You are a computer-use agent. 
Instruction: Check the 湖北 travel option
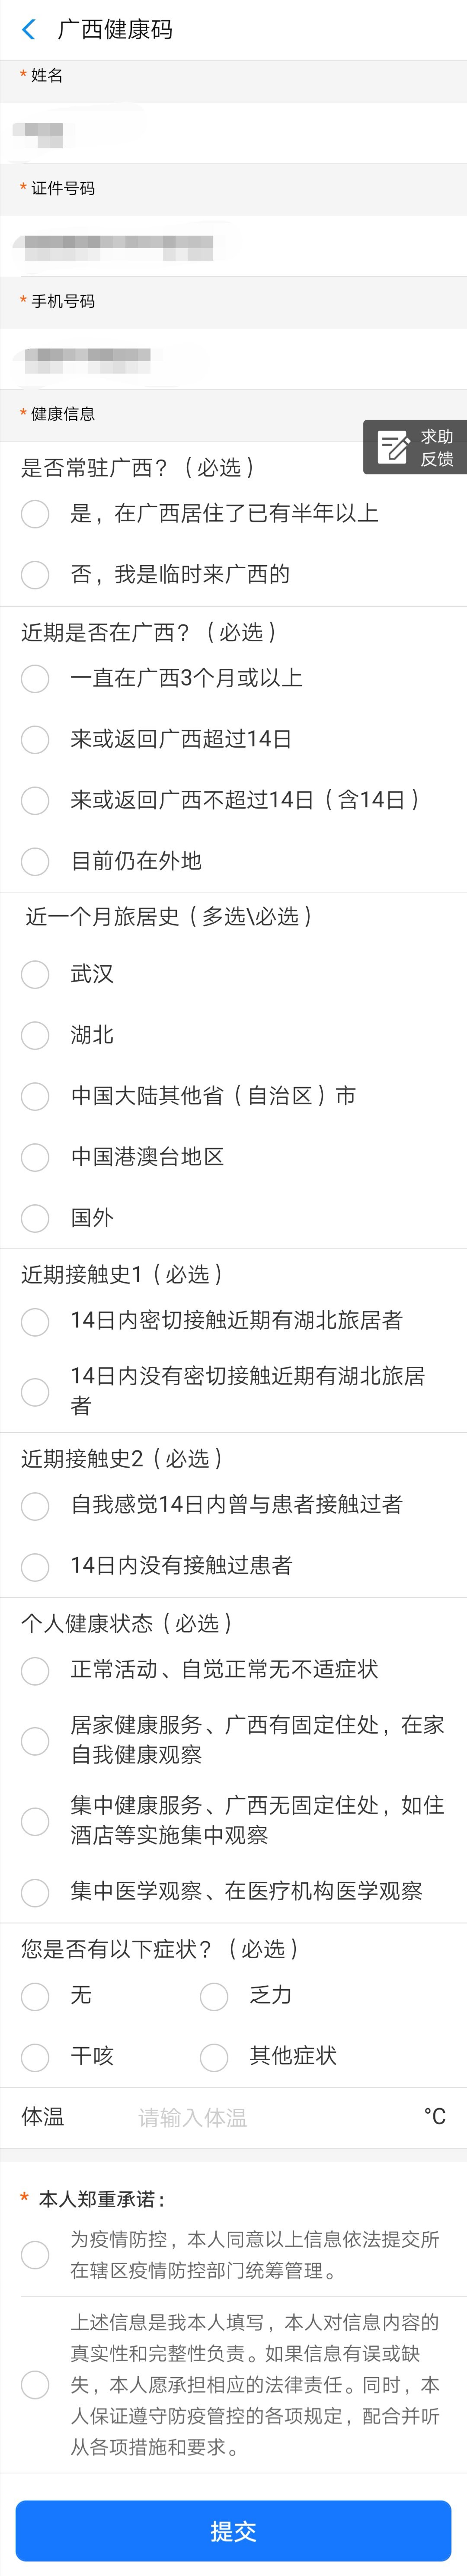(35, 1036)
